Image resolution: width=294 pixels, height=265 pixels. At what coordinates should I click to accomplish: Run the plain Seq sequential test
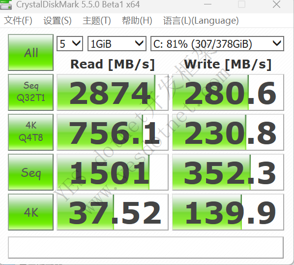(31, 172)
